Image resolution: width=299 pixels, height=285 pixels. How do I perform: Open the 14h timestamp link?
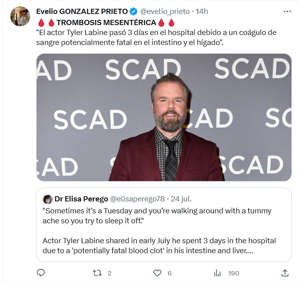pos(202,12)
